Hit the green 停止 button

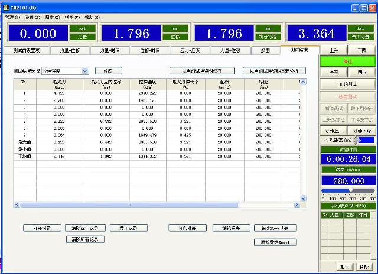pos(348,61)
